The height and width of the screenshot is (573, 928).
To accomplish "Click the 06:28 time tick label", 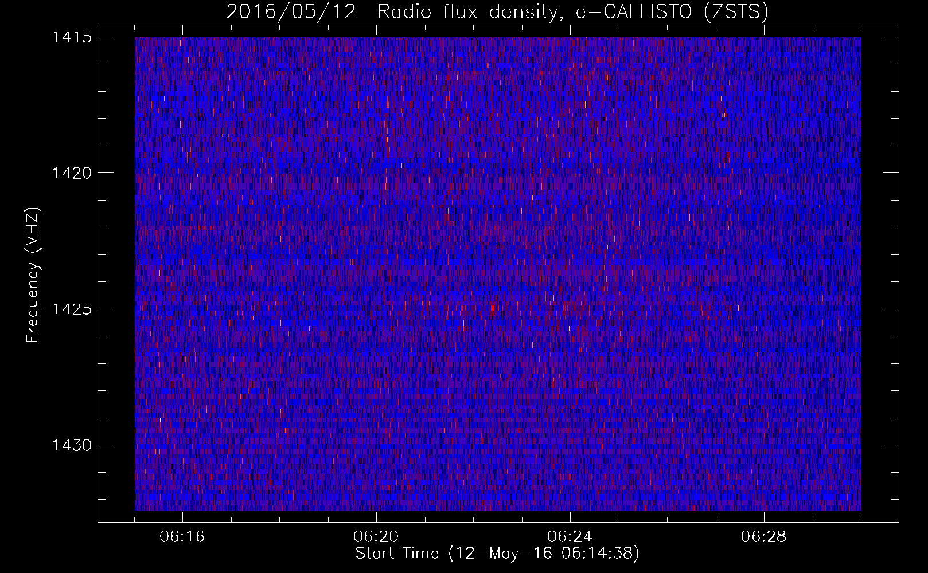I will click(764, 537).
